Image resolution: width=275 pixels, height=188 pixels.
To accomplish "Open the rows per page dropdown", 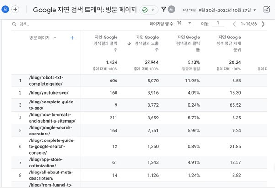I will [x=185, y=23].
